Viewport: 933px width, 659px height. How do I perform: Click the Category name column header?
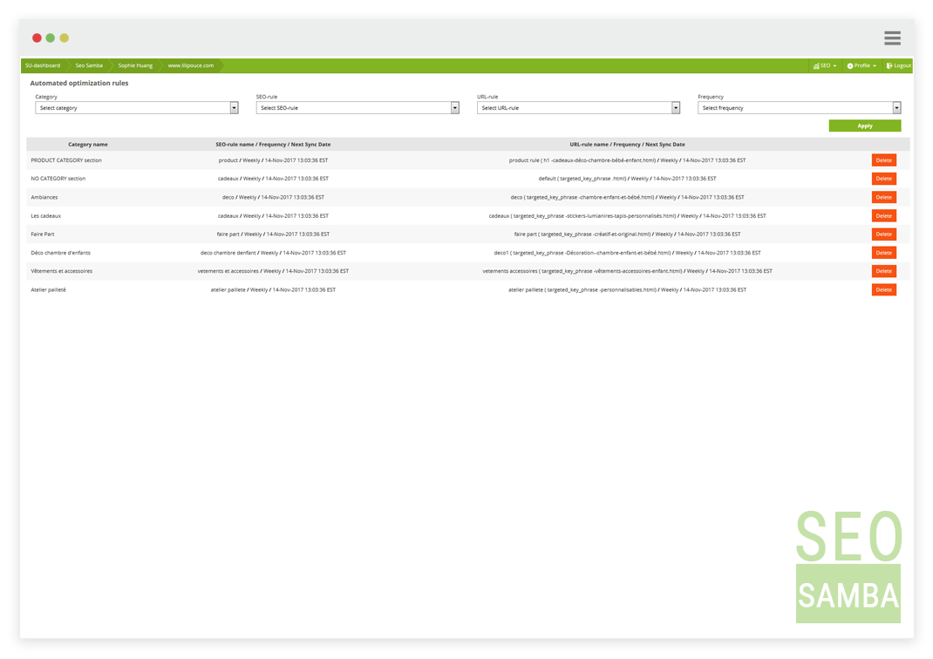(x=87, y=144)
